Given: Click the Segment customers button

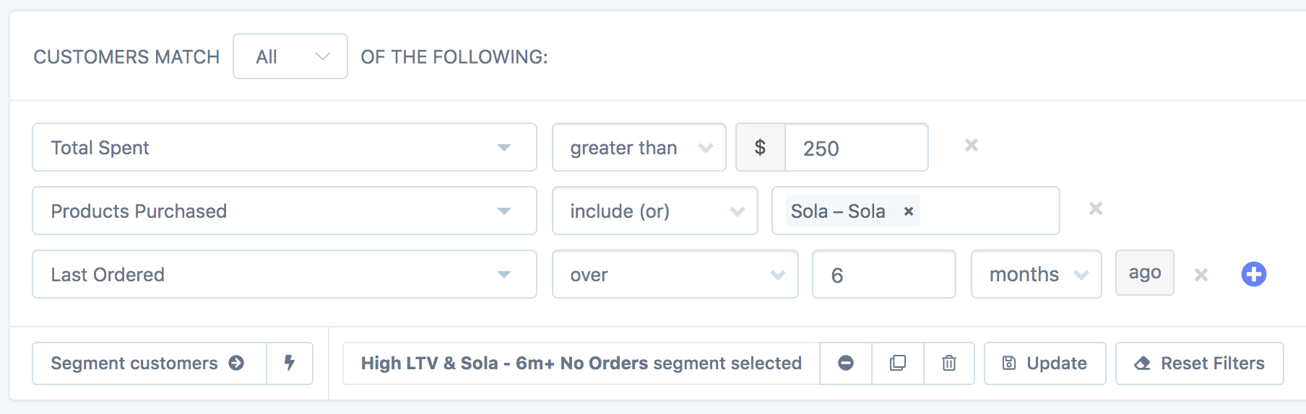Looking at the screenshot, I should (149, 363).
